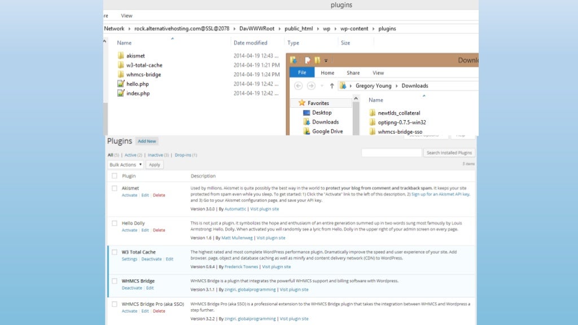Screen dimensions: 578x325
Task: Click the Properties icon in Downloads title bar
Action: [308, 60]
